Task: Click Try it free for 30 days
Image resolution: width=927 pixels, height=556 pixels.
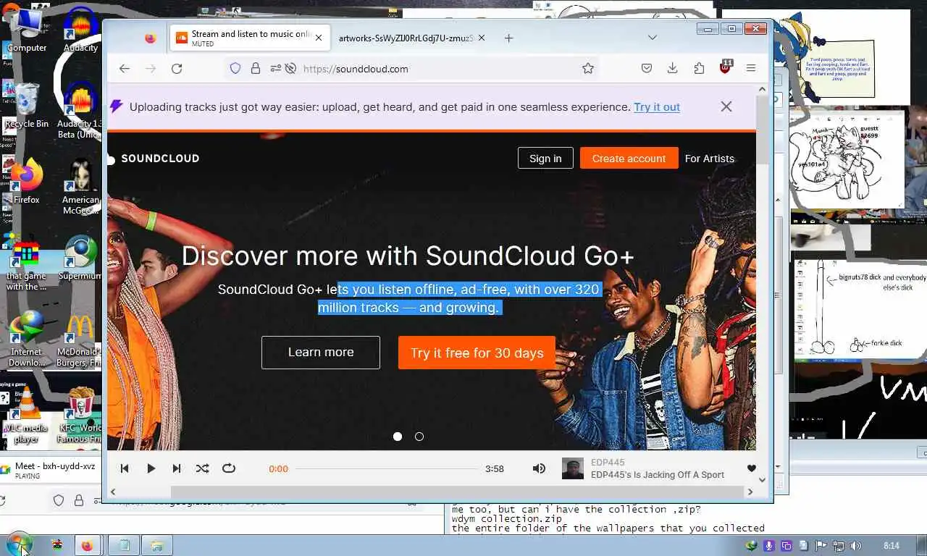Action: (x=477, y=353)
